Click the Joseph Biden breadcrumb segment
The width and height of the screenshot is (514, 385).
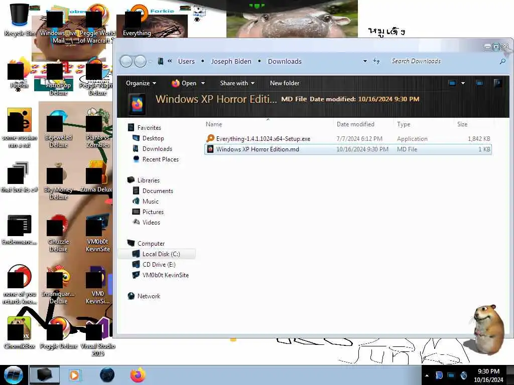click(231, 61)
